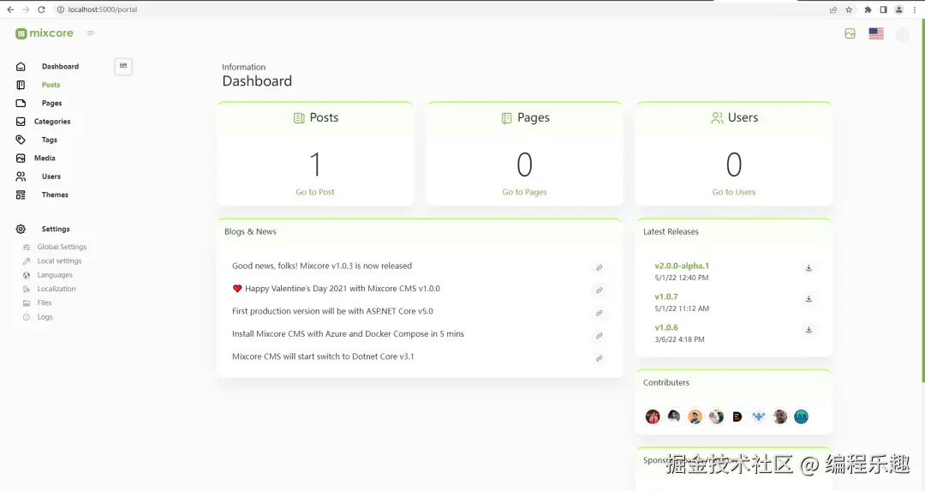Download release v2.0.0-alpha.1
Screen dimensions: 925x491
pos(809,268)
